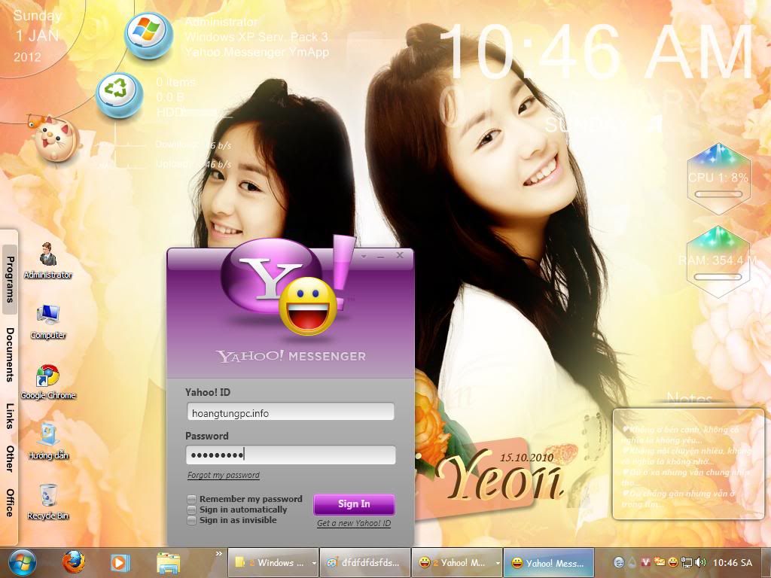Open dropdown arrow of Windows taskbar group
771x578 pixels.
click(x=314, y=563)
